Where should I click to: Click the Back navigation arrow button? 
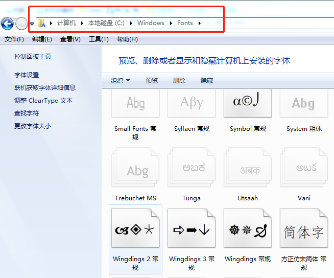pos(7,23)
